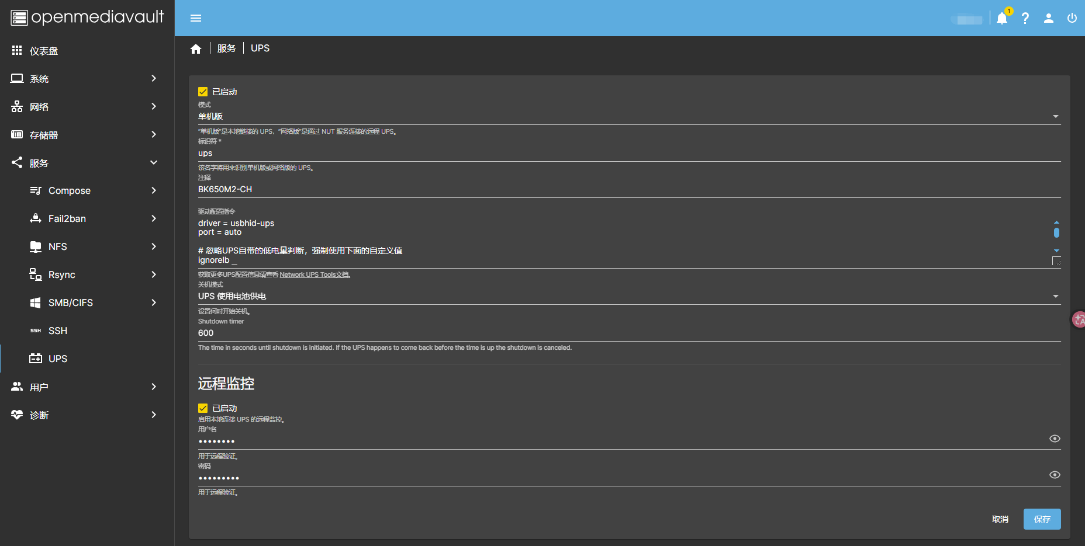Expand the 系统 menu chevron
The width and height of the screenshot is (1085, 546).
coord(154,78)
